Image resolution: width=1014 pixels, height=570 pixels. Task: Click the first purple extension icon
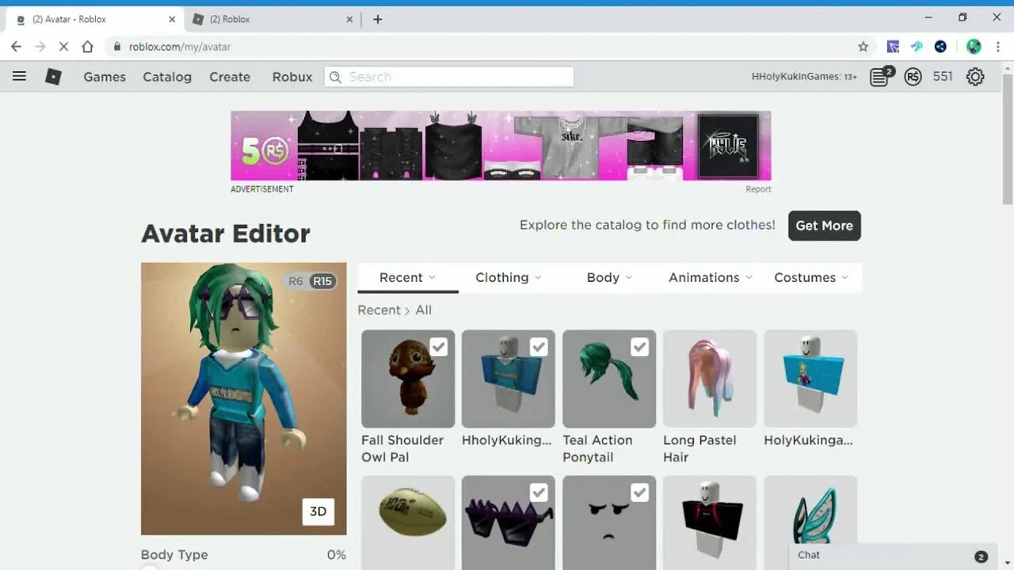click(893, 47)
